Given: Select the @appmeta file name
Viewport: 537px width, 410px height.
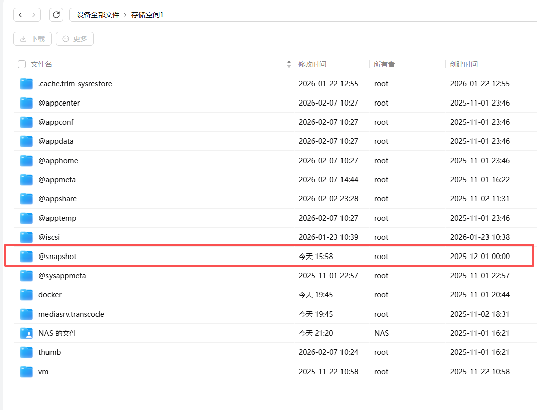Looking at the screenshot, I should 57,180.
